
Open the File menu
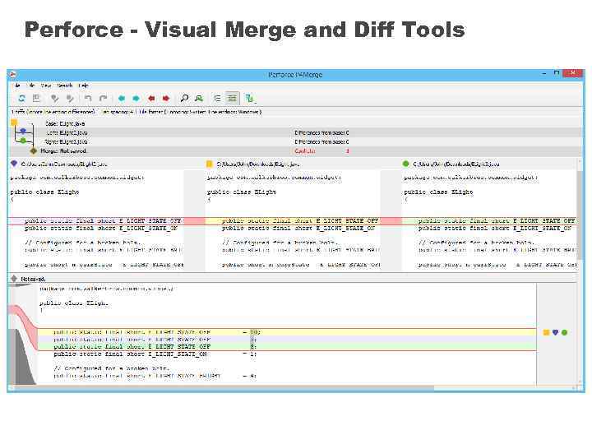pos(16,86)
